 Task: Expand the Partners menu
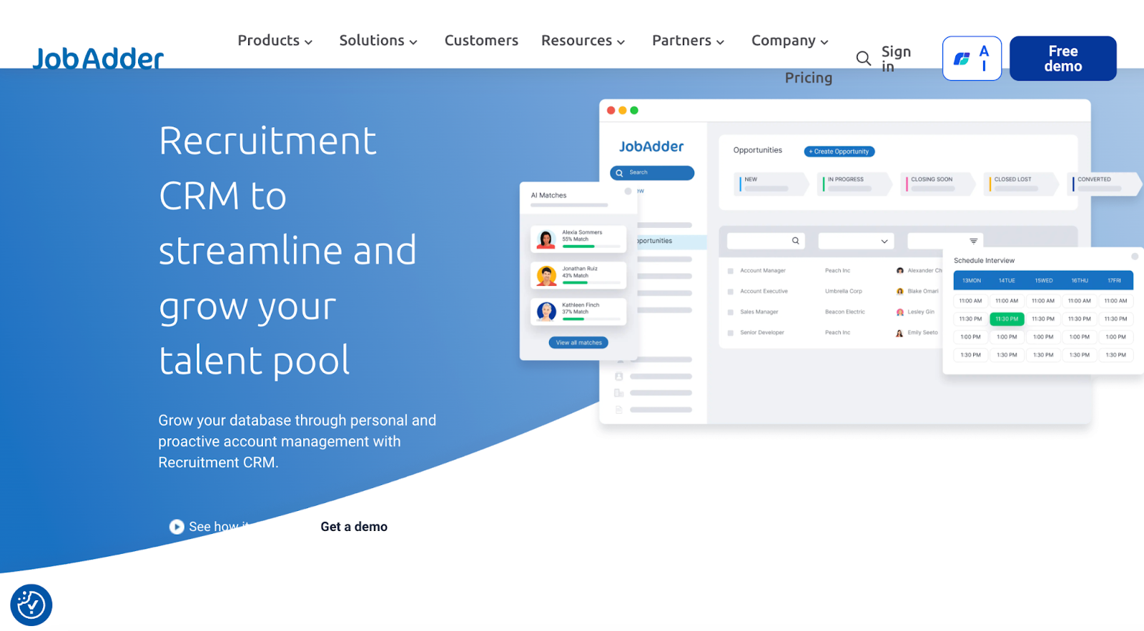[x=688, y=41]
